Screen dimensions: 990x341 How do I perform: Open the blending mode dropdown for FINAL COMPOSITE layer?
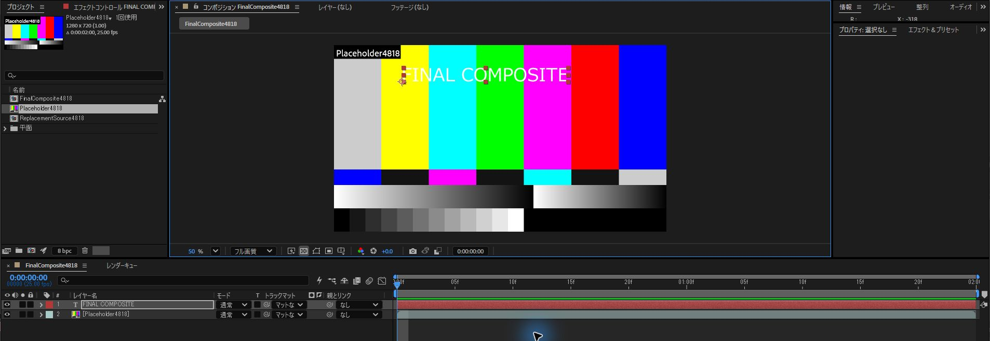(234, 305)
